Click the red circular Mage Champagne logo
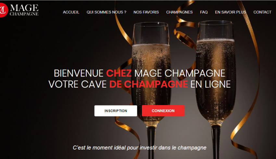 [x=4, y=10]
